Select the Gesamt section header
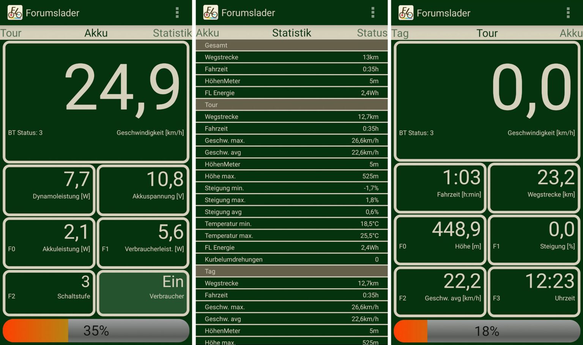The height and width of the screenshot is (345, 583). (x=291, y=45)
